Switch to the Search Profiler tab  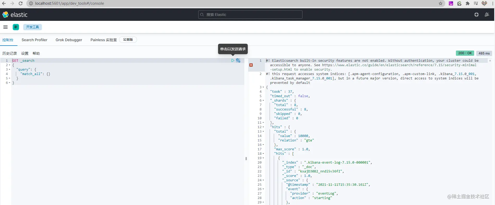[x=34, y=40]
